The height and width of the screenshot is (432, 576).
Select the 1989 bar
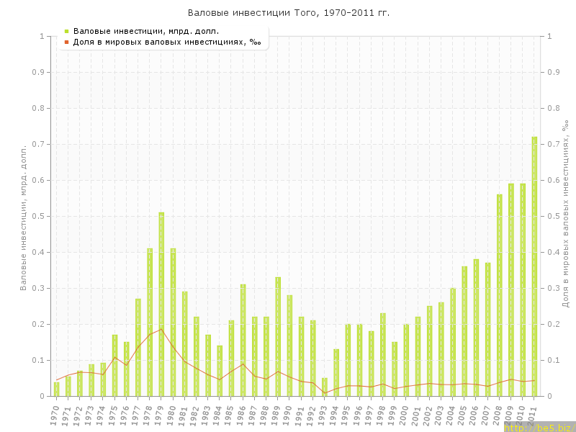click(278, 336)
